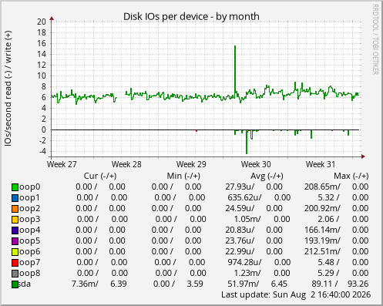Click the oop1 max value 5.32
This screenshot has height=306, width=383.
[x=327, y=197]
